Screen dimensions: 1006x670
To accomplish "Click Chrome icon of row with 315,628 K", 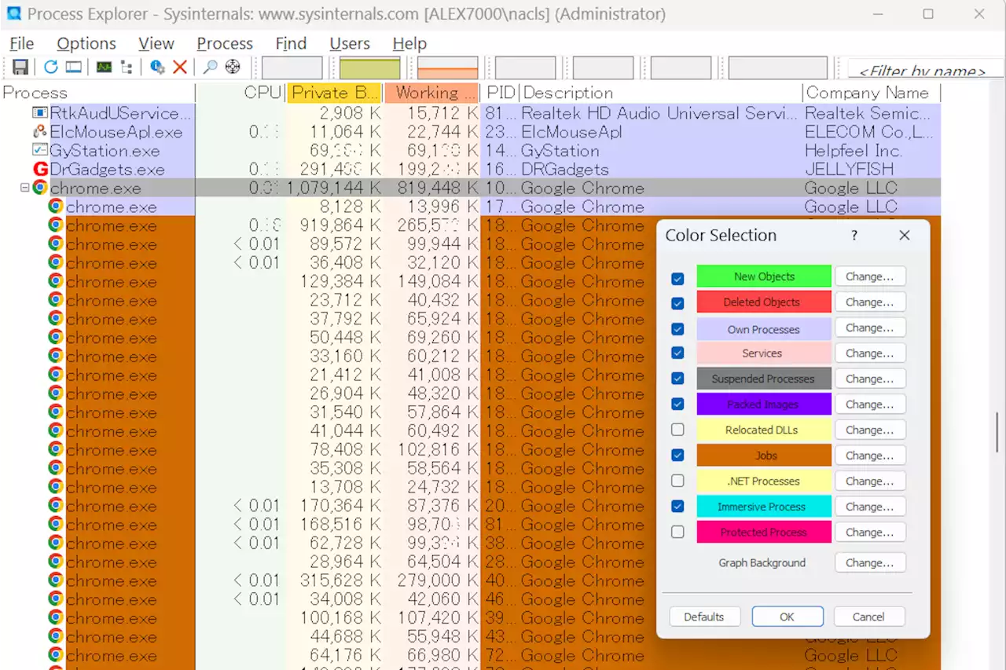I will (x=56, y=580).
